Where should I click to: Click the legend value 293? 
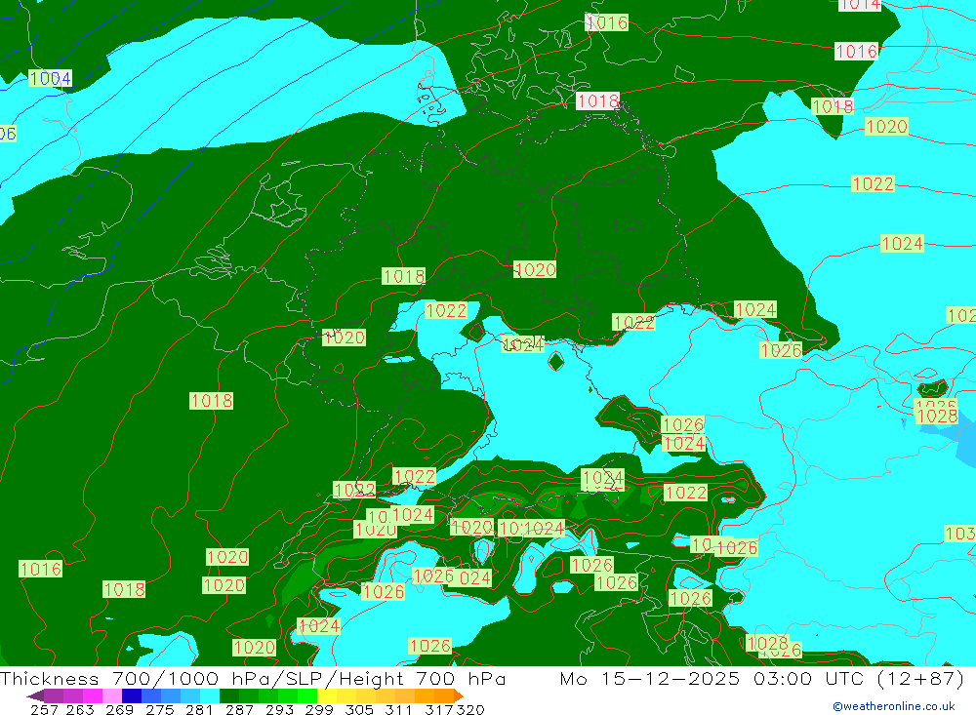point(279,709)
